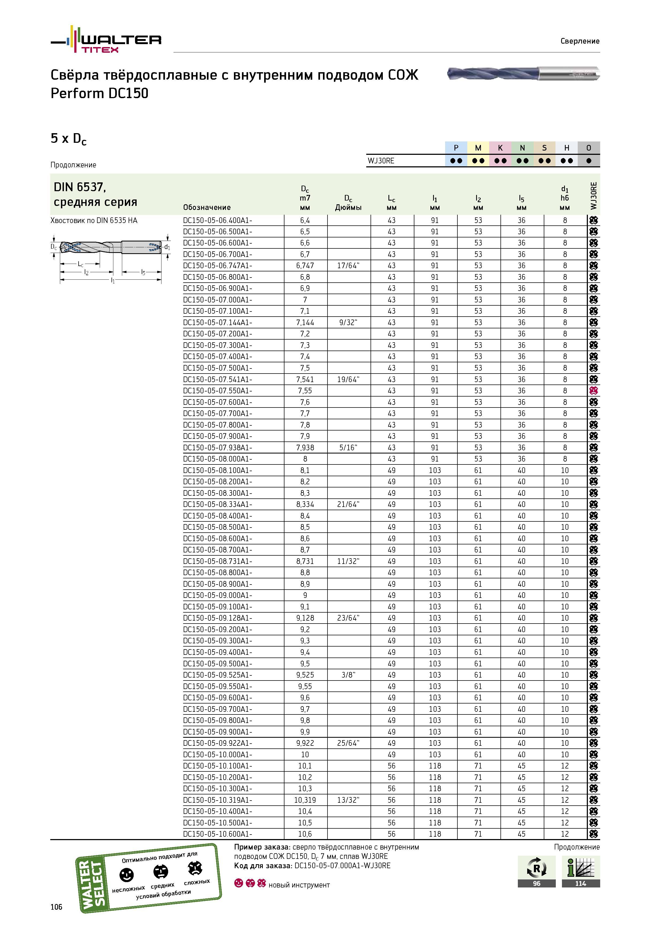Click the rotated WJ30RE column header
This screenshot has width=663, height=938.
click(x=593, y=196)
